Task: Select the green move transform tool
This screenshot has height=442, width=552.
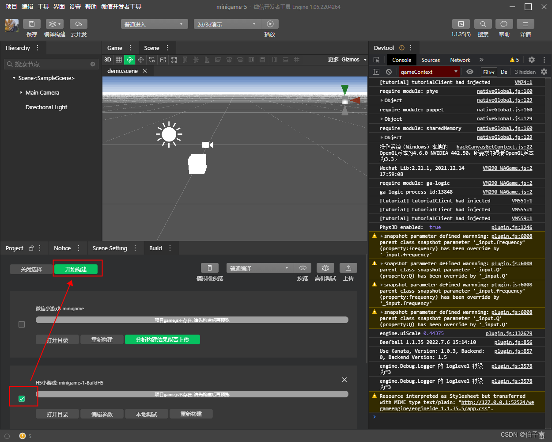Action: [130, 60]
